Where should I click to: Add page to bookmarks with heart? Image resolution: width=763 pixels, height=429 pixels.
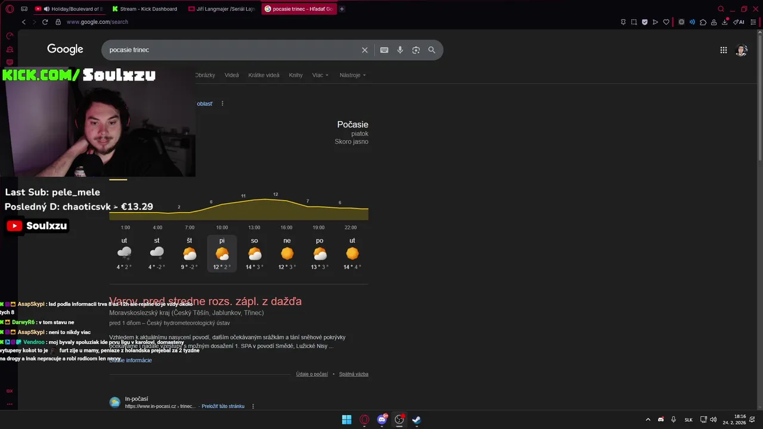pos(666,22)
